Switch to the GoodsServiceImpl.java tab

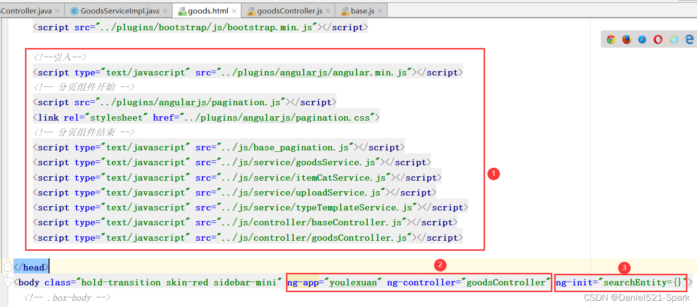point(119,11)
